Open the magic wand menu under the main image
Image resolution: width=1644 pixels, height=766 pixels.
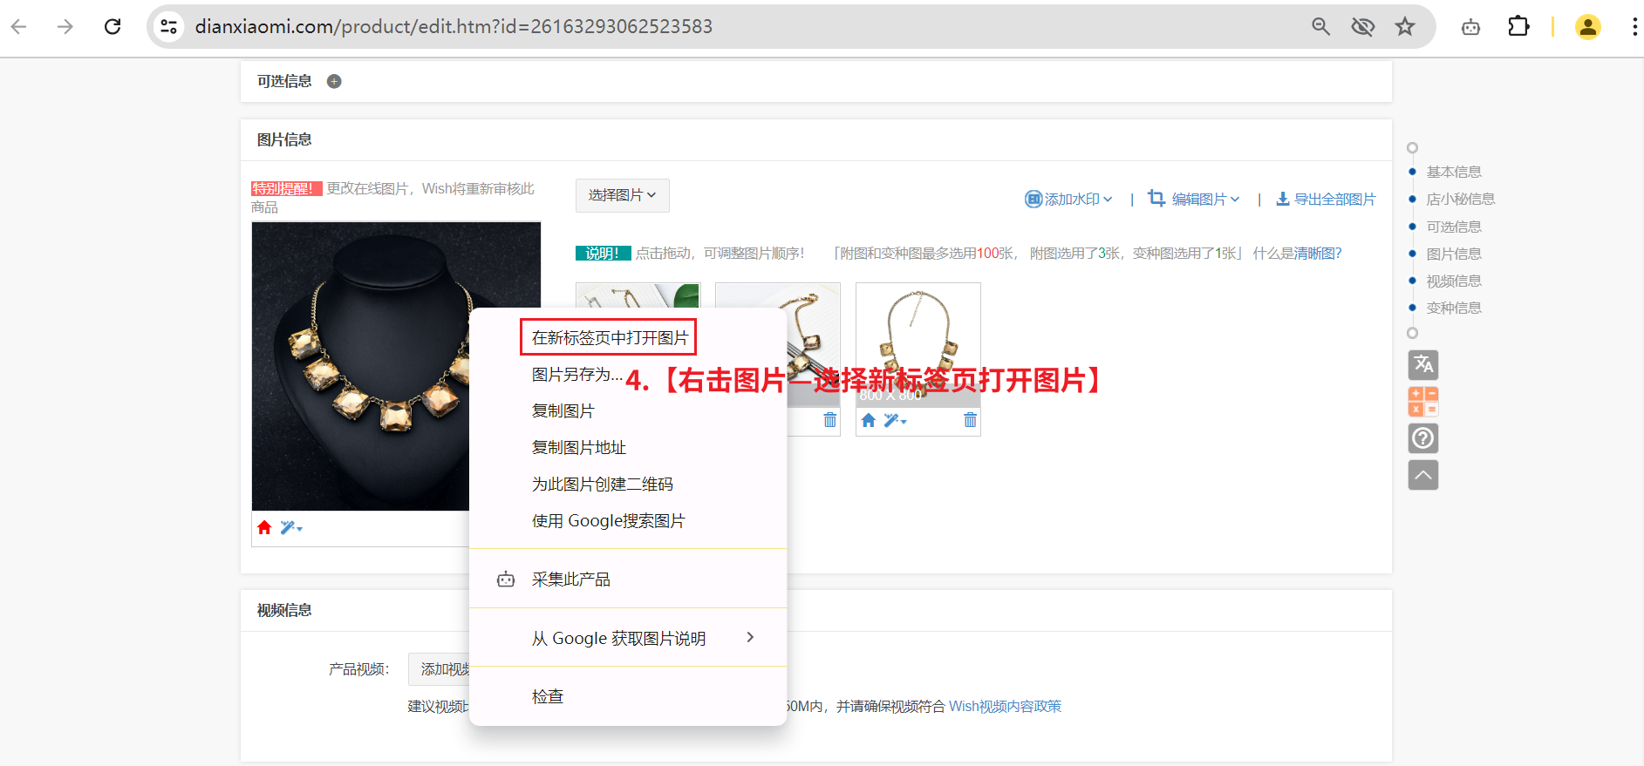tap(291, 527)
